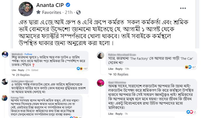The width and height of the screenshot is (208, 118).
Task: Like the comment posted 19h ago
Action: tap(111, 69)
